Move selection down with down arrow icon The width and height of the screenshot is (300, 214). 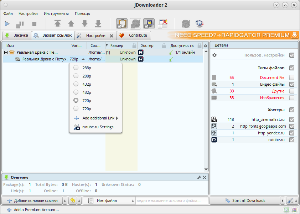coord(84,24)
